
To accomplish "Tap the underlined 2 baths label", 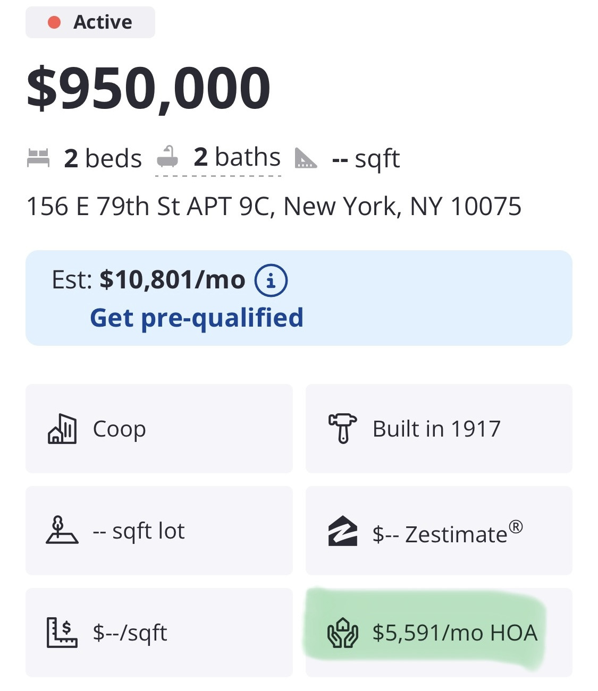I will (237, 158).
